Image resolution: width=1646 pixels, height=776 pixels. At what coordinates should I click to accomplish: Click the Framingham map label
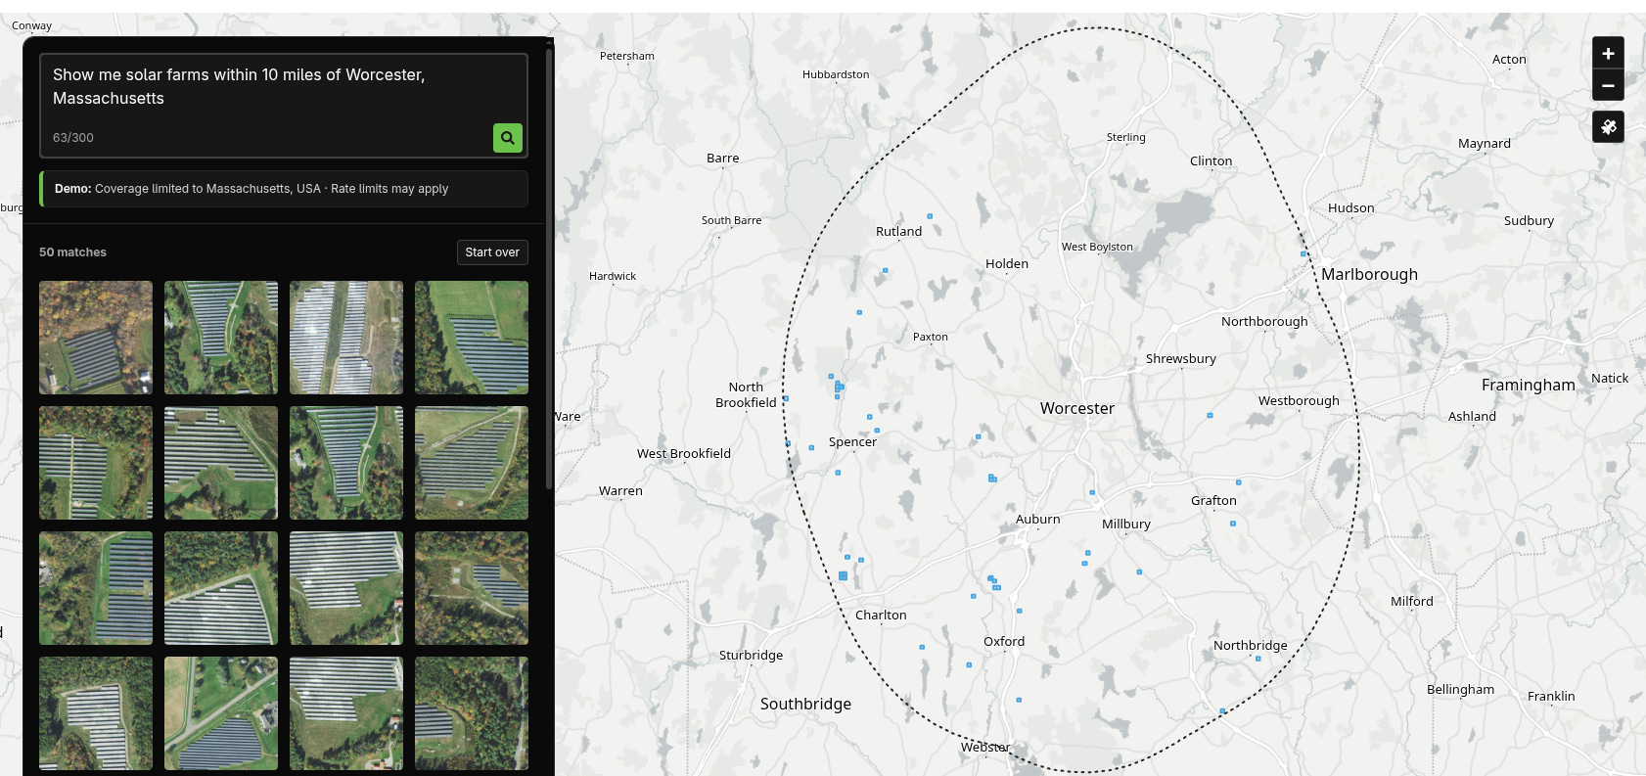pos(1529,385)
